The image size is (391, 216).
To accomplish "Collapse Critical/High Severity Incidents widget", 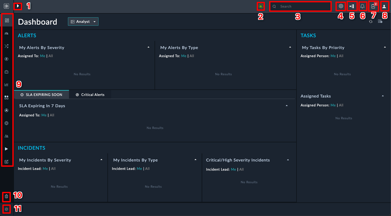I will click(288, 160).
